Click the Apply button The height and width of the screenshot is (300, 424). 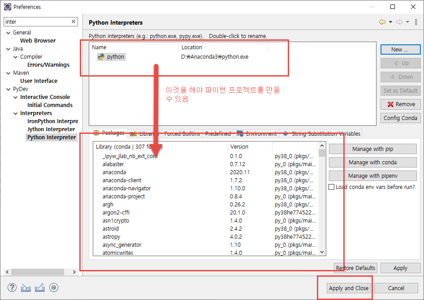(x=401, y=268)
